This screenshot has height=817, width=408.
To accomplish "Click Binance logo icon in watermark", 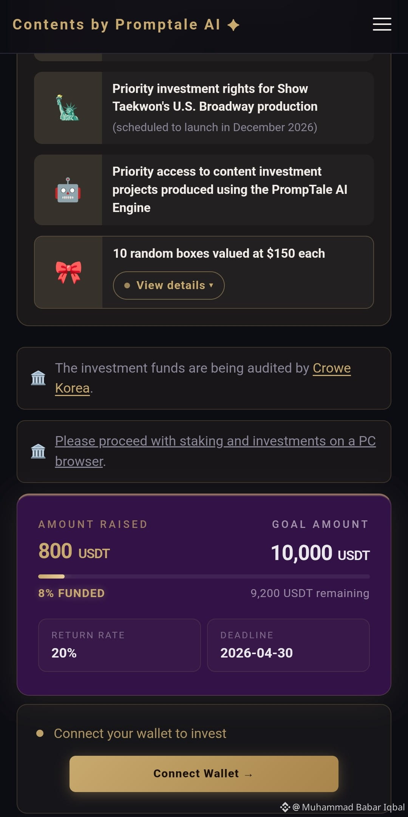I will coord(285,807).
